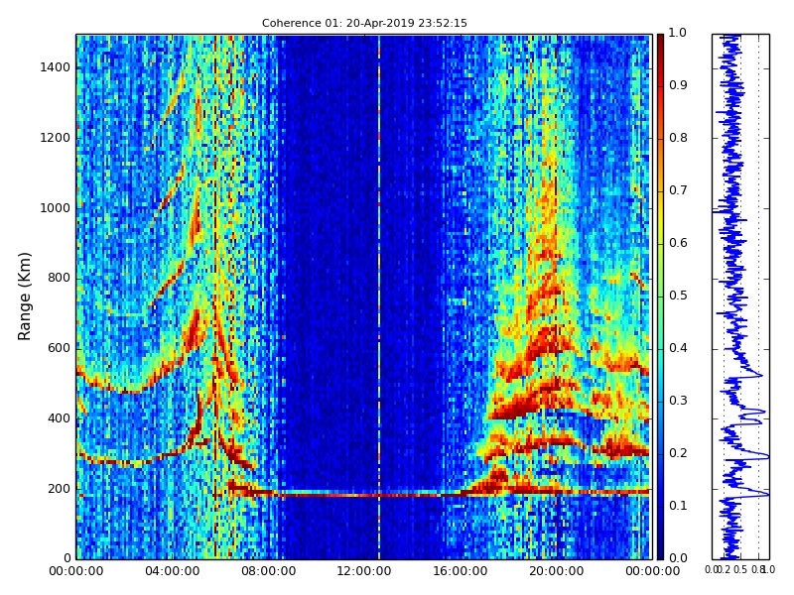
Task: Click the vertical white dashed line in heatmap
Action: pos(379,297)
